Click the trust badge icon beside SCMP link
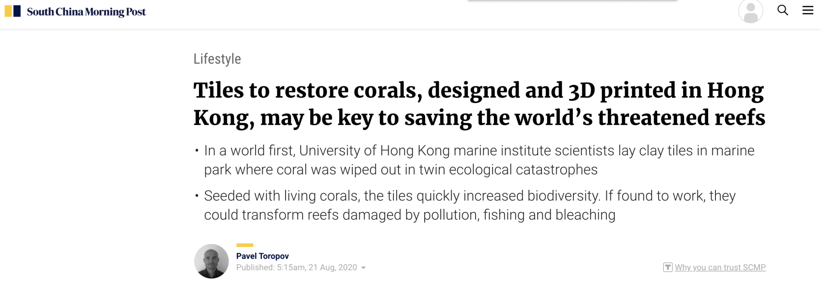 (x=668, y=267)
